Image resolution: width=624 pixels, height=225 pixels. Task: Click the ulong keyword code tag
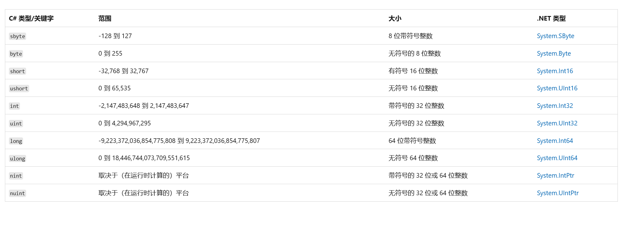point(18,159)
